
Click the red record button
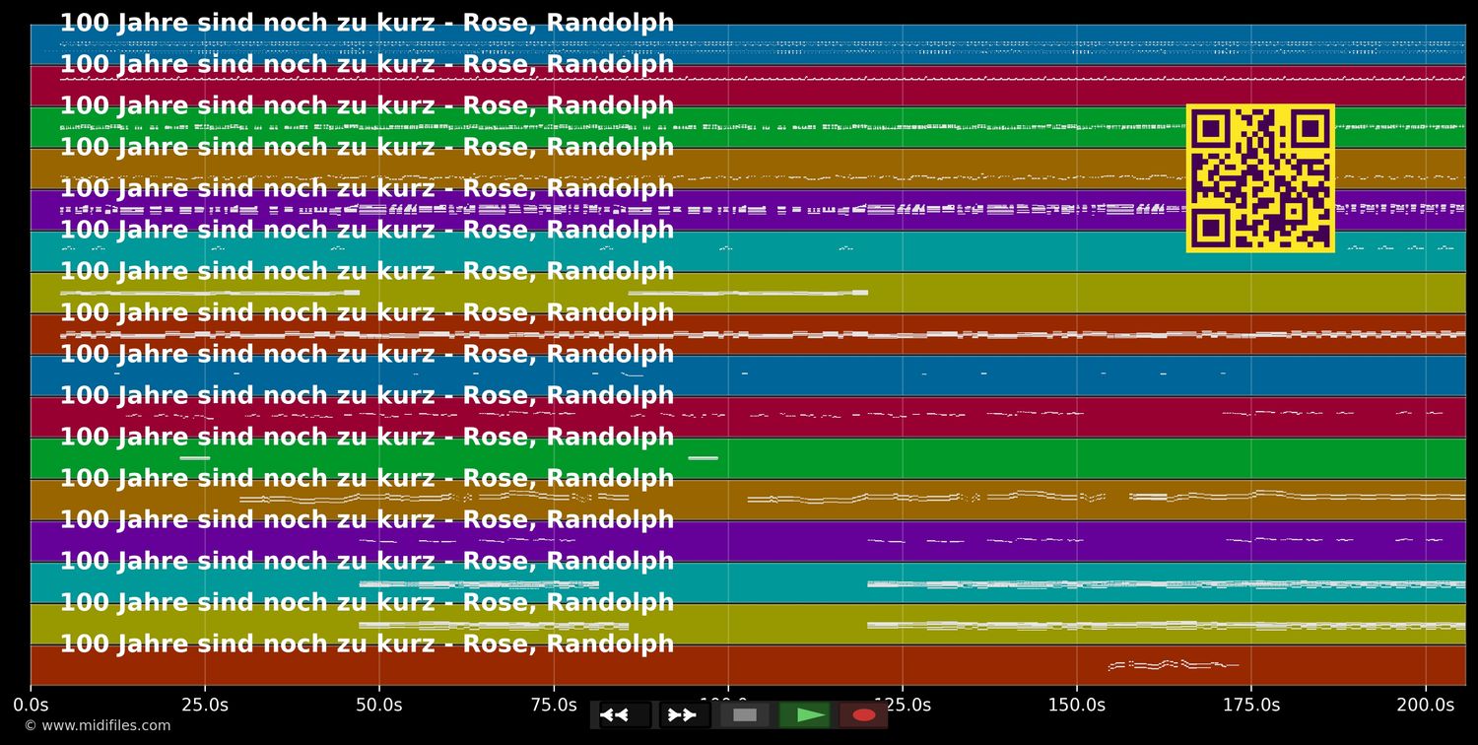point(864,714)
